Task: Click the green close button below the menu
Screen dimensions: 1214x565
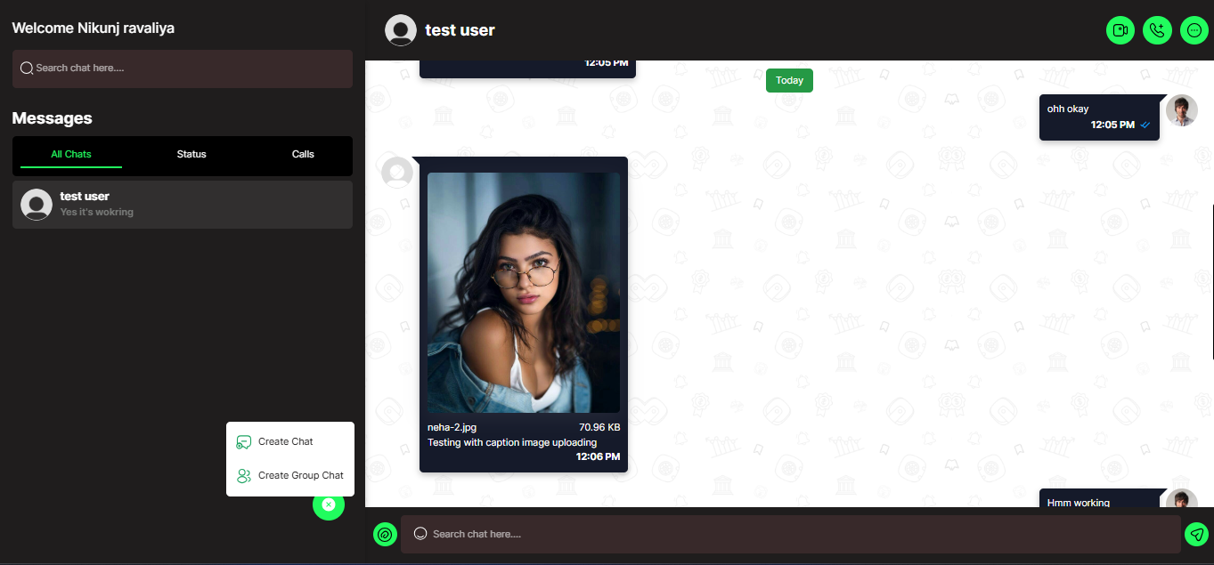Action: 329,505
